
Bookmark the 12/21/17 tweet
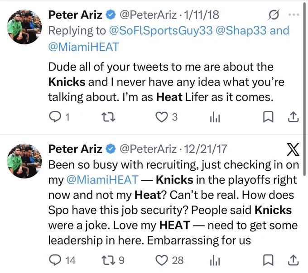tap(268, 260)
